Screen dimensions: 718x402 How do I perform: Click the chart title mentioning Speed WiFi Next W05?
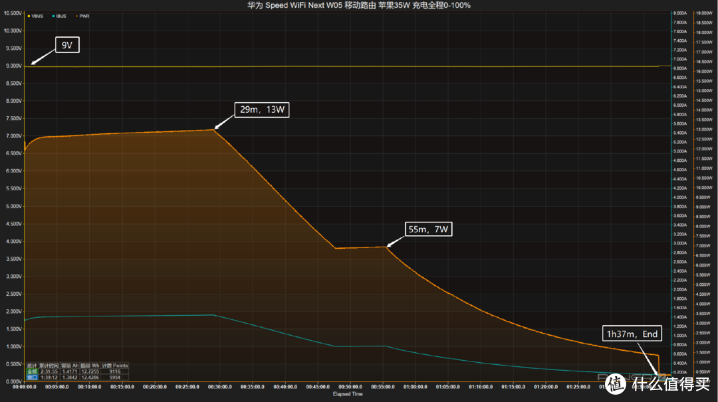(358, 5)
